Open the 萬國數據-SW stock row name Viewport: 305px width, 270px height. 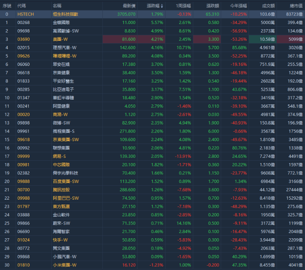pos(66,31)
